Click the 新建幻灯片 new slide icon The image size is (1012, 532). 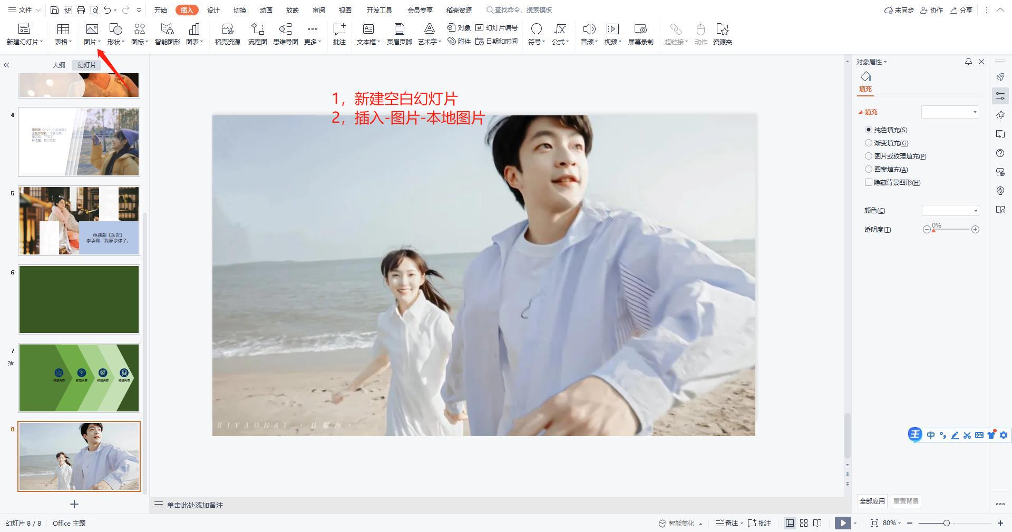[x=24, y=29]
